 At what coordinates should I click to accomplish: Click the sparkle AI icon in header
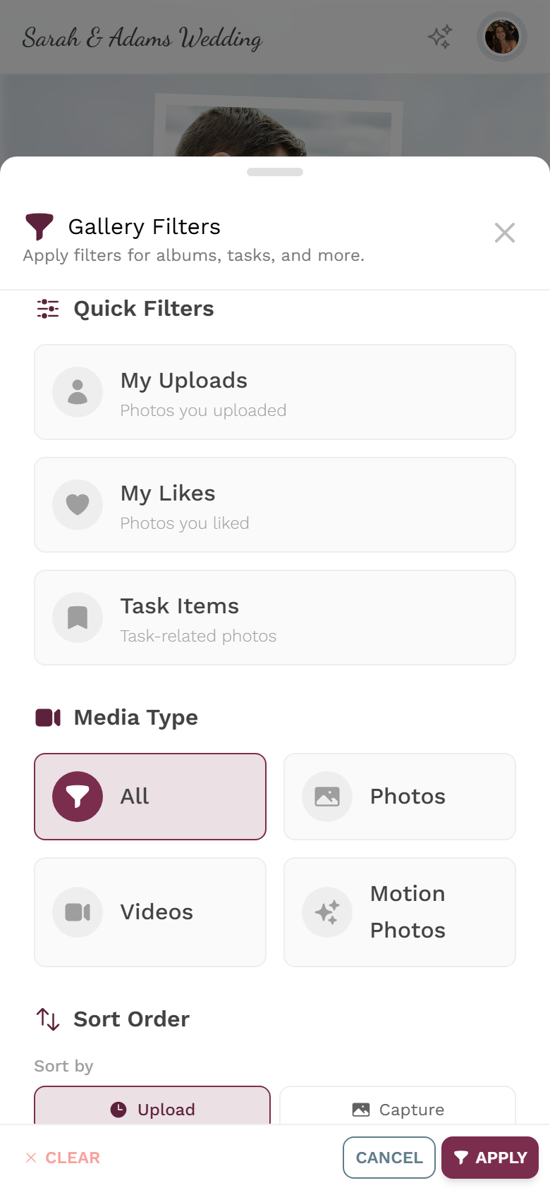click(440, 37)
